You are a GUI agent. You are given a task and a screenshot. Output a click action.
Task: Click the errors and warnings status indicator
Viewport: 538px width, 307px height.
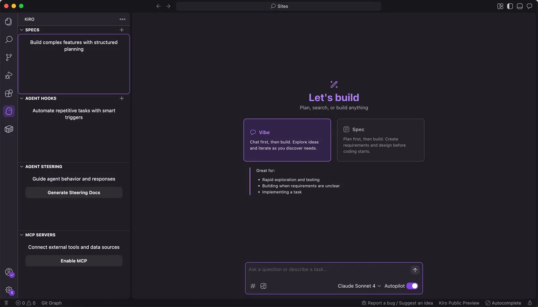pos(26,303)
